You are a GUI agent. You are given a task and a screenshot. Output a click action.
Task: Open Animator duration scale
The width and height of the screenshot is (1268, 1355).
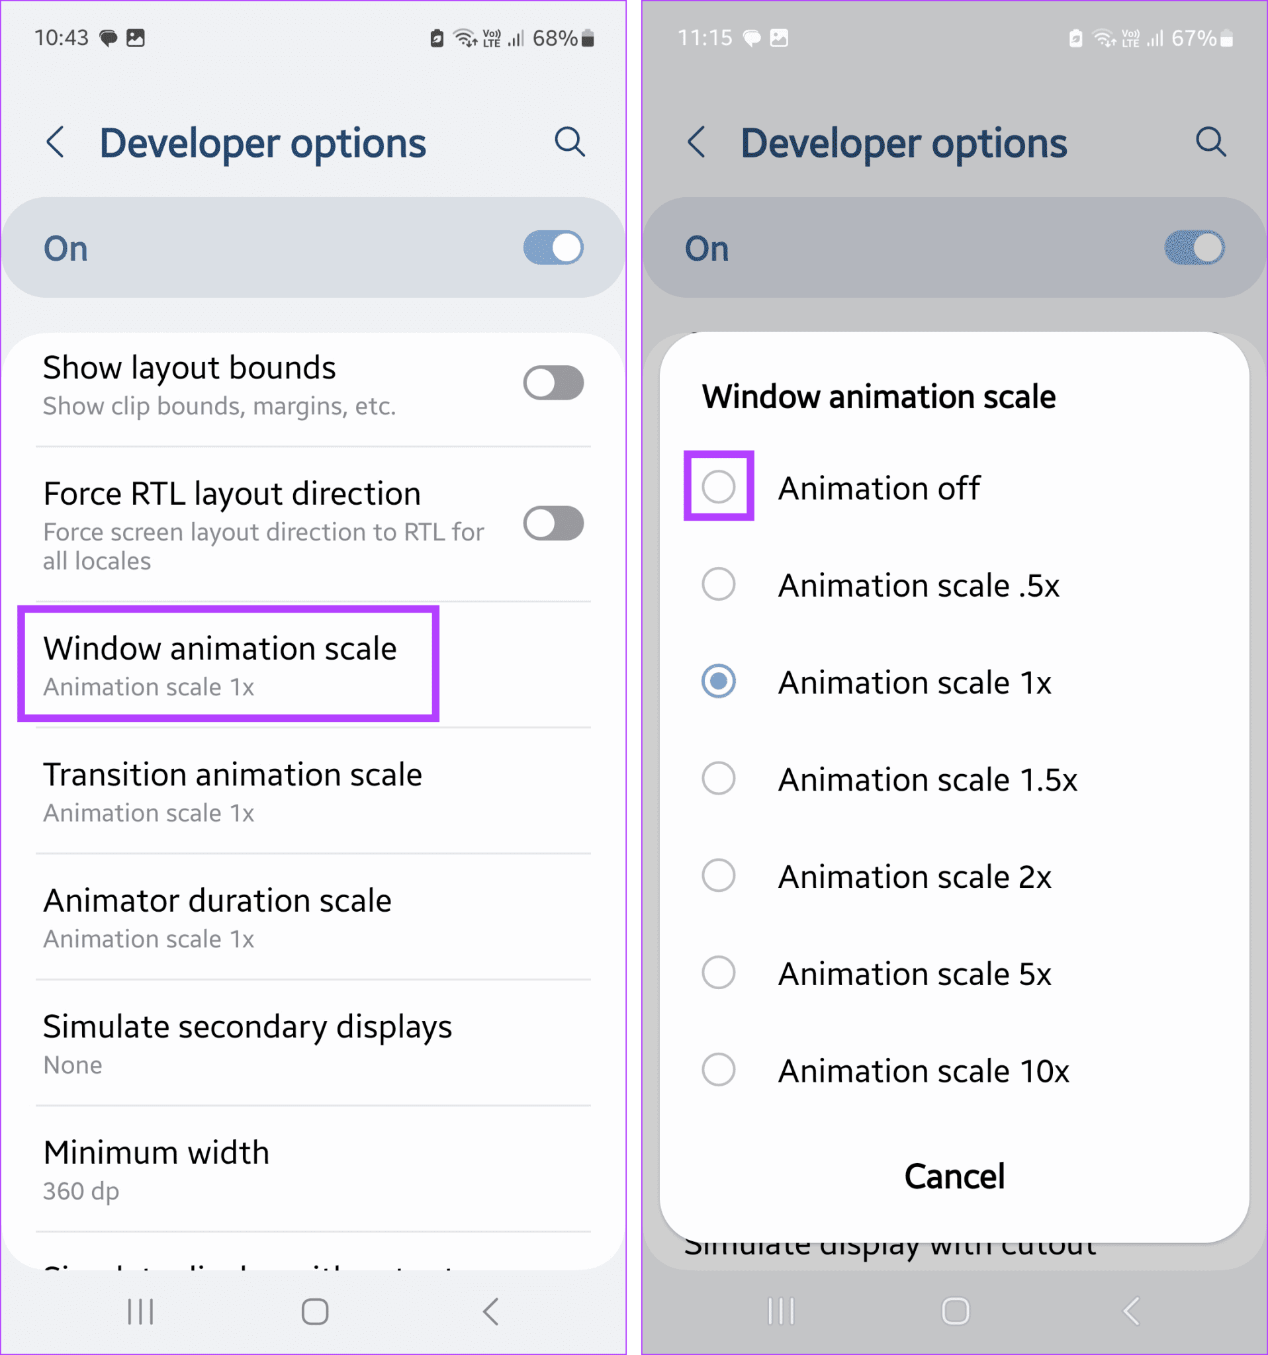pos(217,917)
